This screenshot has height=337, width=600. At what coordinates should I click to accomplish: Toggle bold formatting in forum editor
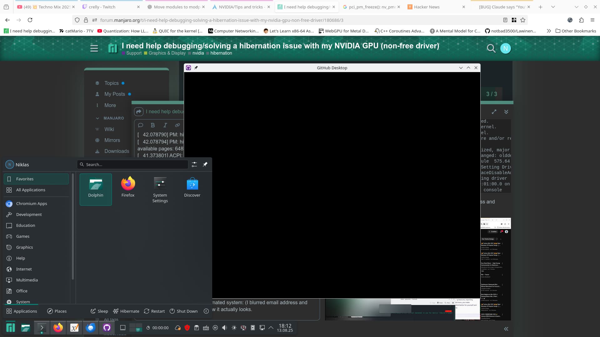pyautogui.click(x=152, y=125)
